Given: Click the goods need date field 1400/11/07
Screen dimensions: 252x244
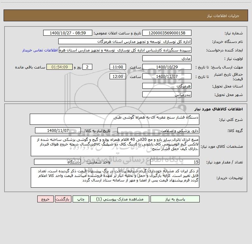Looking at the screenshot, I should pyautogui.click(x=58, y=130).
